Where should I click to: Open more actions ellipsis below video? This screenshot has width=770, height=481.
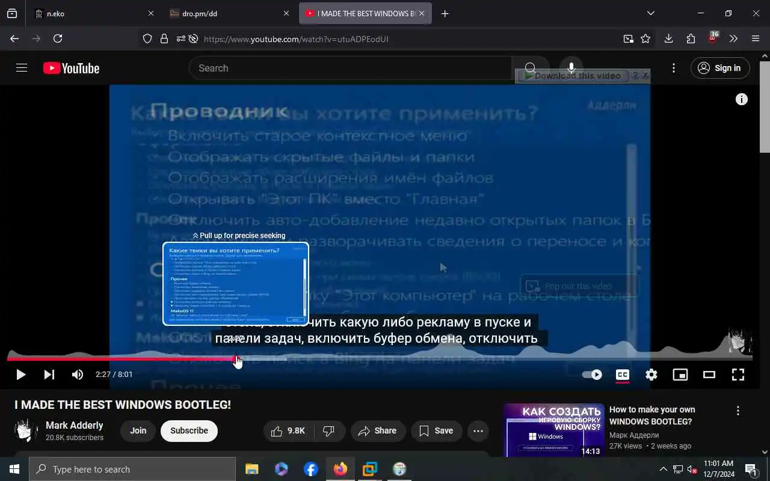click(478, 430)
